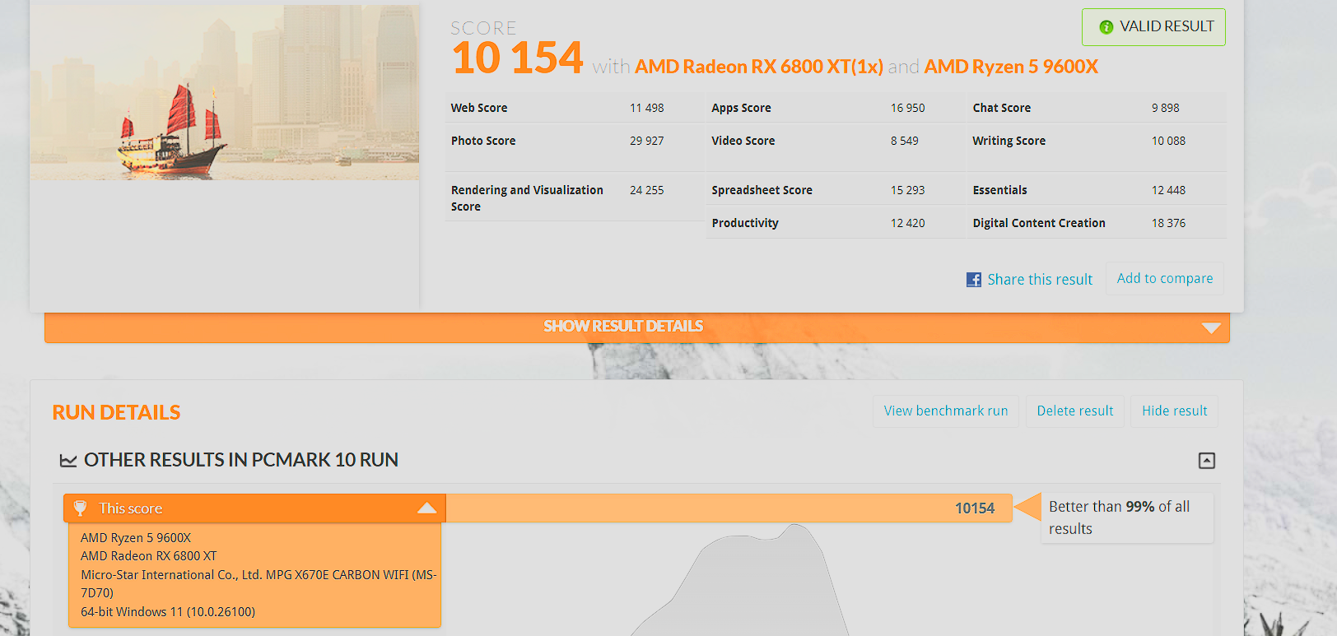This screenshot has width=1337, height=636.
Task: Click Productivity label
Action: [745, 223]
